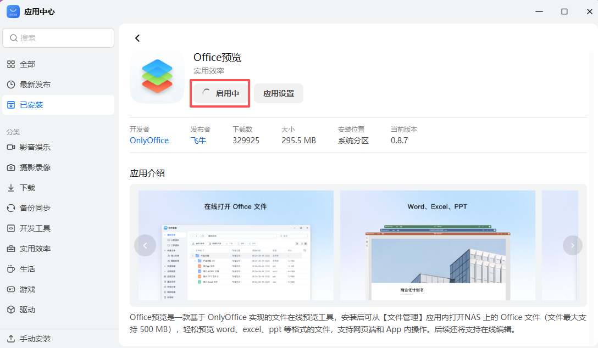Click the 295.5 MB size value
The image size is (598, 348).
pyautogui.click(x=298, y=141)
